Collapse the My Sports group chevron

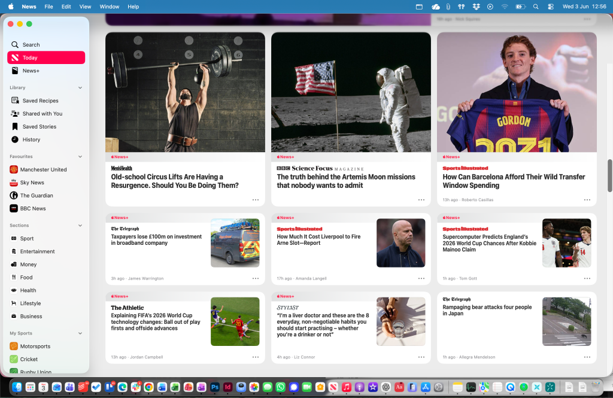pyautogui.click(x=80, y=333)
